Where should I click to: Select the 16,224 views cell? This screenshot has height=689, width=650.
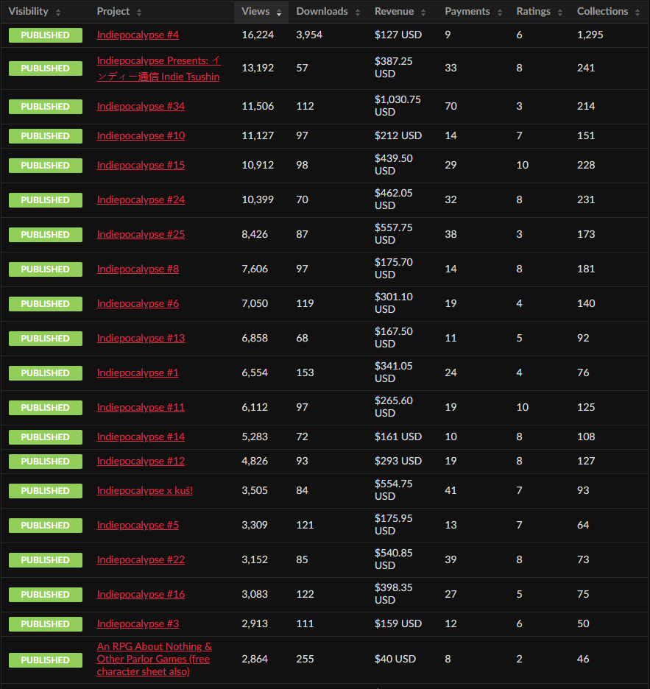click(258, 35)
